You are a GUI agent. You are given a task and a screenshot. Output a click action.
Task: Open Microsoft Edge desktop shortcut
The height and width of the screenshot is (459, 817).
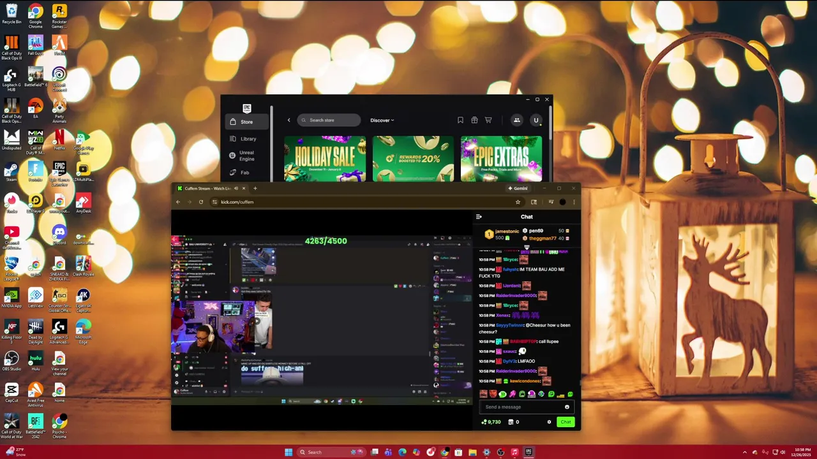[83, 332]
